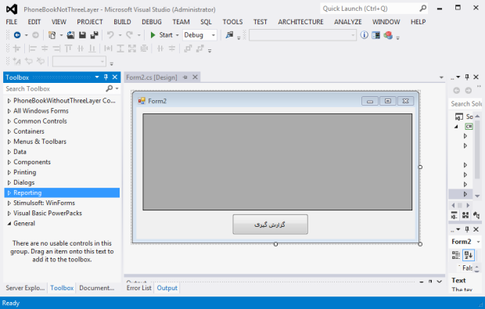Viewport: 485px width, 309px height.
Task: Close the Form2.cs [Design] tab
Action: pos(195,77)
